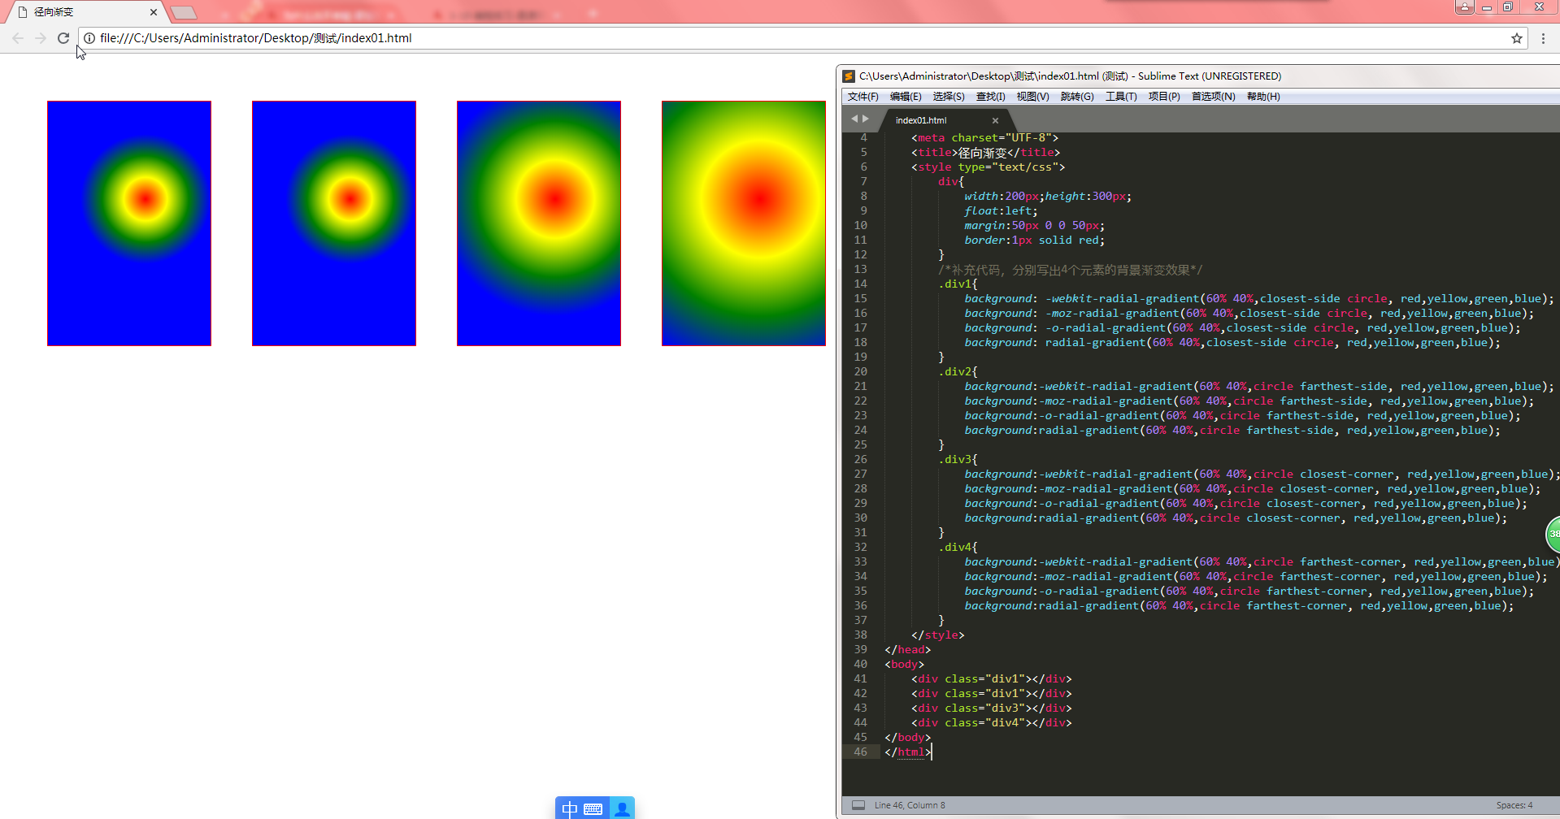The image size is (1560, 819).
Task: Click the <div class="div3"> code line
Action: pos(991,708)
